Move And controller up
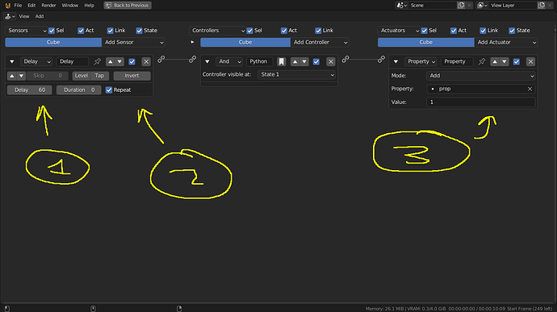 point(295,62)
